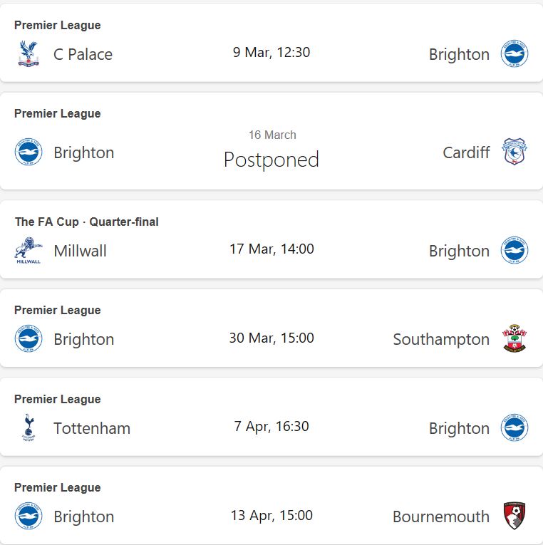Click the Cardiff City club crest
543x545 pixels.
[514, 152]
